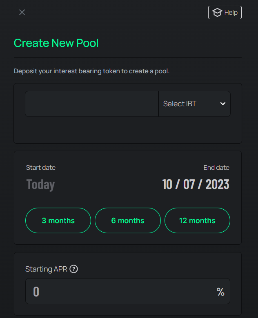Close the Create New Pool panel
This screenshot has width=258, height=318.
click(22, 12)
